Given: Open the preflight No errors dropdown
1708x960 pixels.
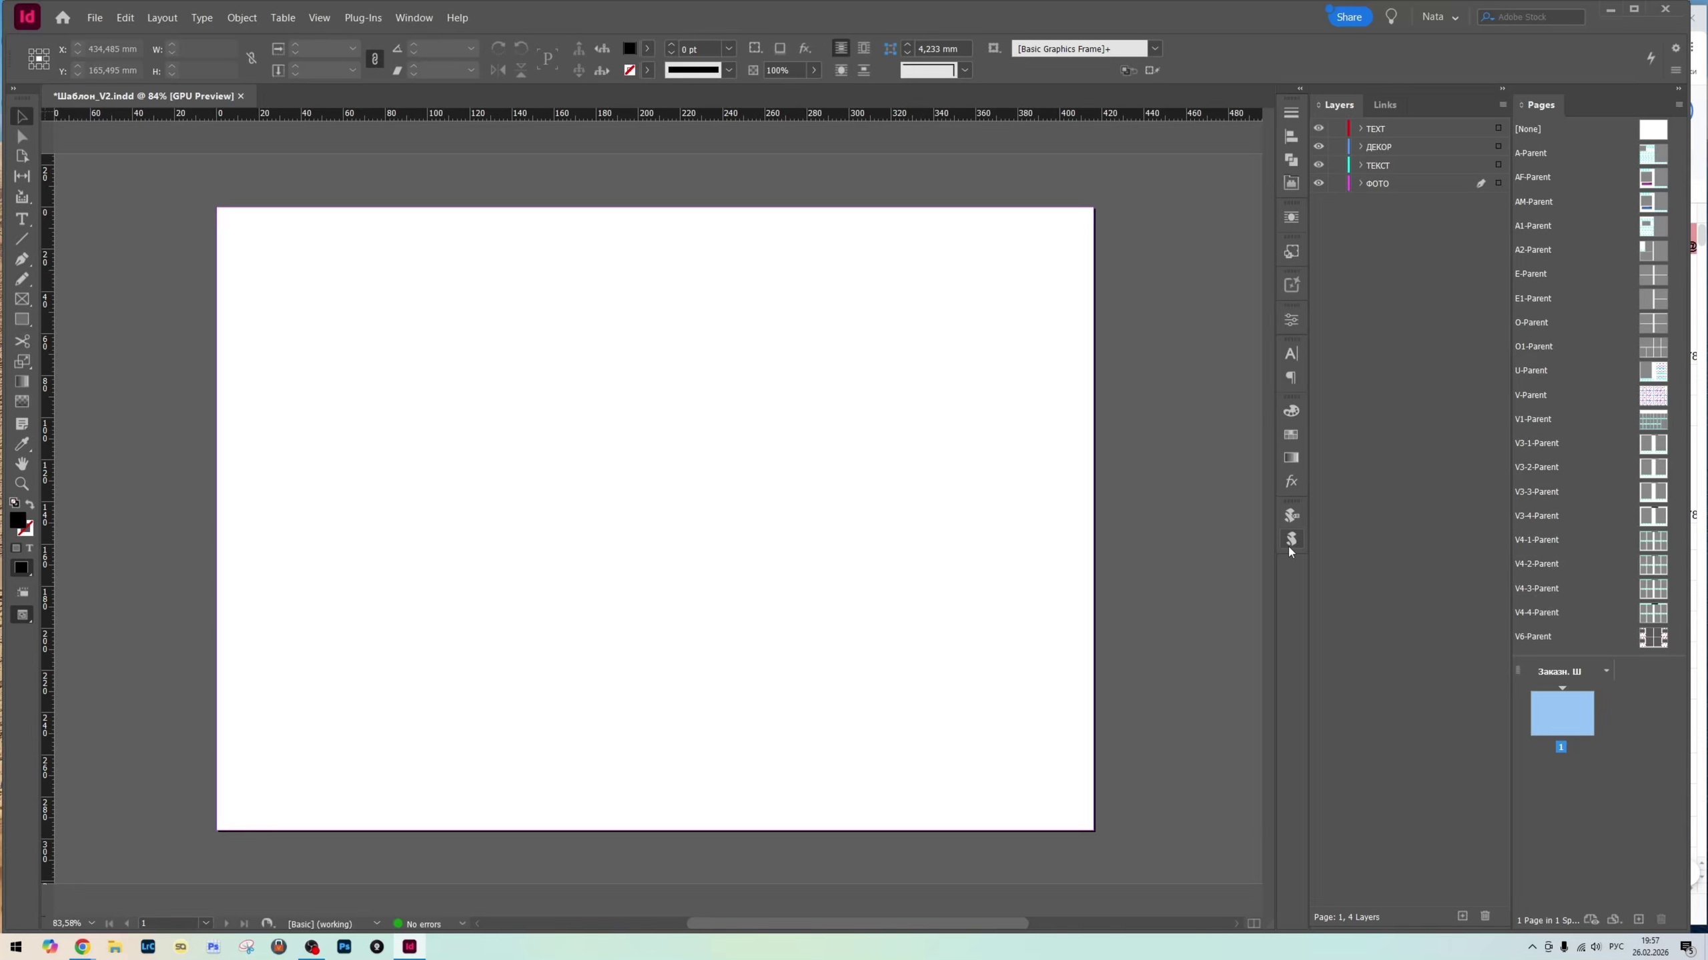Looking at the screenshot, I should tap(462, 923).
